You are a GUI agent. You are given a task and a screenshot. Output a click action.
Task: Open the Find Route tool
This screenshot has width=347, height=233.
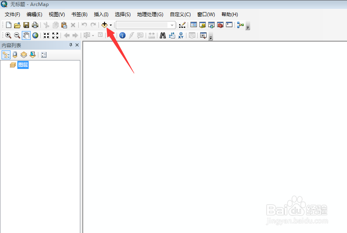(x=172, y=35)
